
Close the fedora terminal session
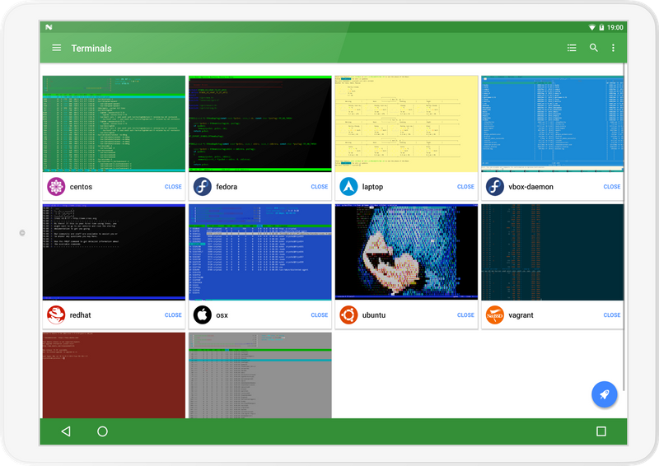320,187
